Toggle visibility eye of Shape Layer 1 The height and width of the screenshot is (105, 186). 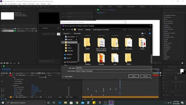pyautogui.click(x=1, y=97)
